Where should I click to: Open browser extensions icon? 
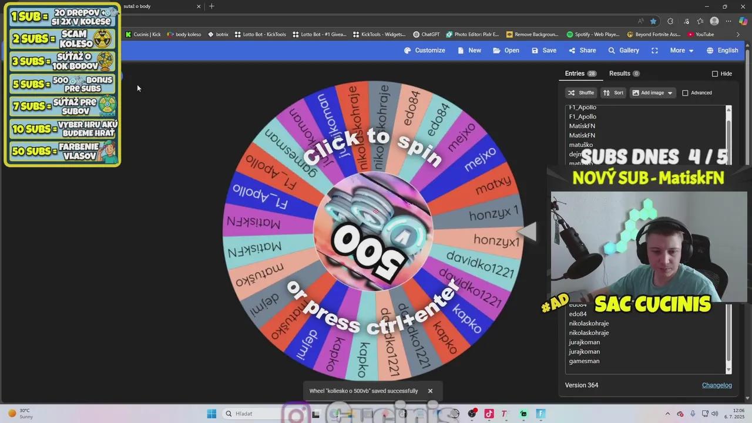point(670,21)
